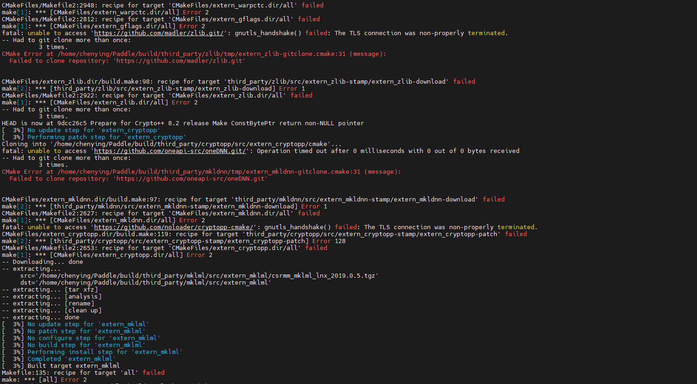
Task: Click the Makefile2:2922 extern_zlib failed line
Action: coord(157,96)
